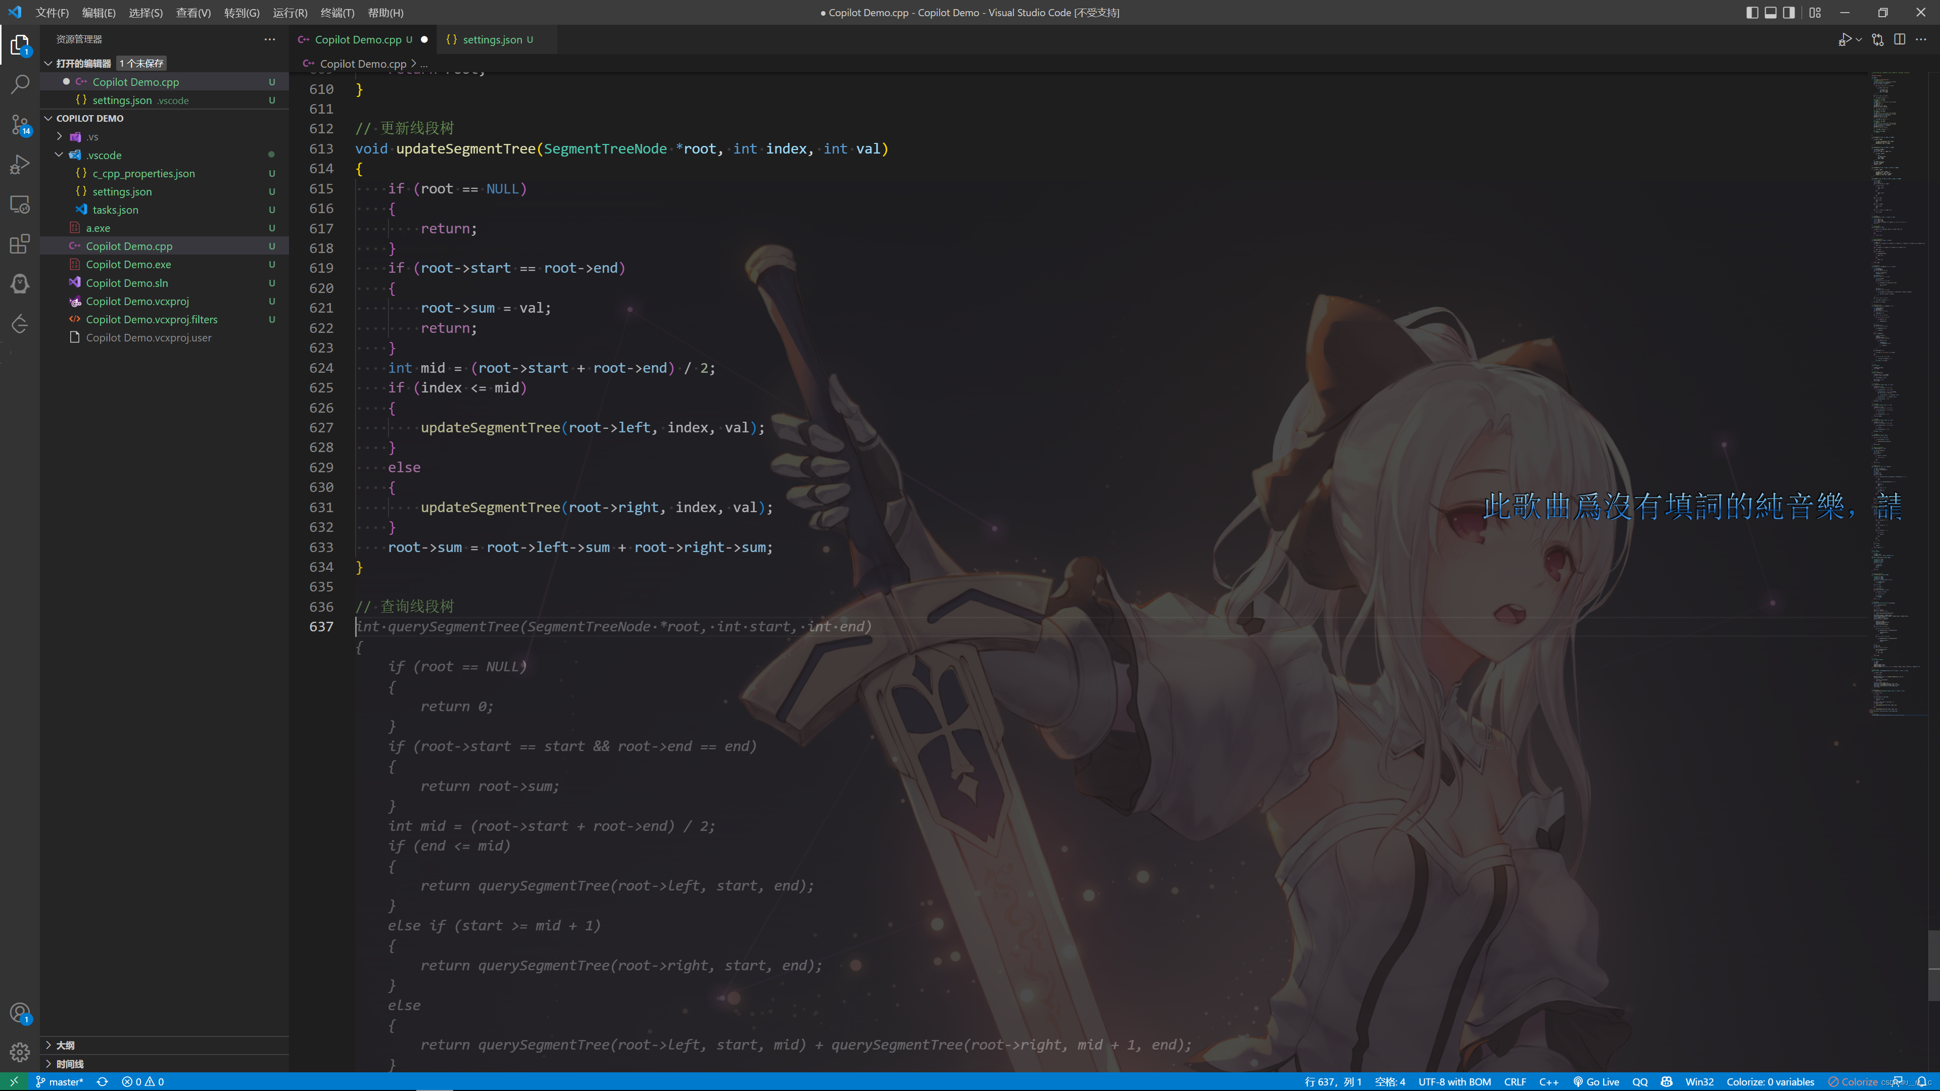Open the Run and Debug view
Viewport: 1940px width, 1091px height.
(20, 164)
